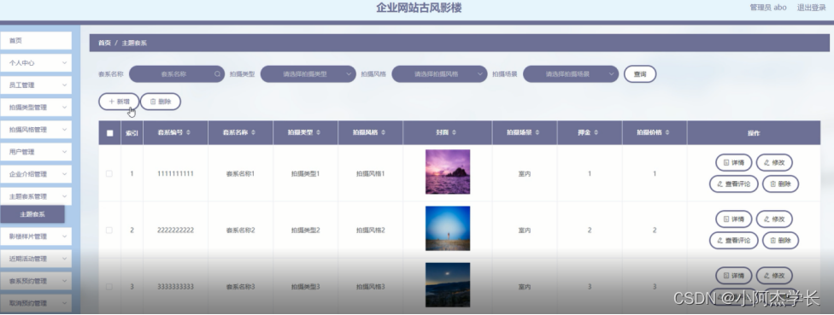Click the search magnifier icon in 套系名称 field
The width and height of the screenshot is (834, 315).
tap(218, 73)
